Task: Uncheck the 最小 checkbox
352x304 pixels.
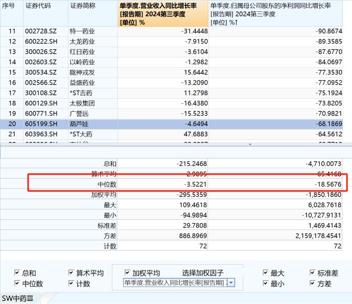Action: click(265, 283)
